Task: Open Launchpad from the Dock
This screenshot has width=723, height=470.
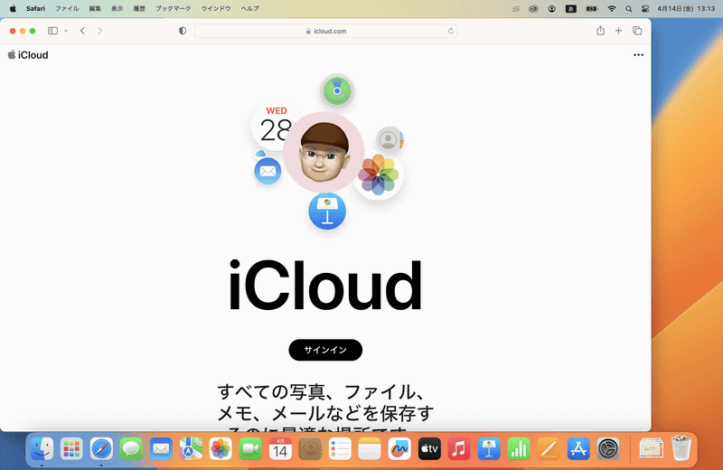Action: tap(71, 449)
